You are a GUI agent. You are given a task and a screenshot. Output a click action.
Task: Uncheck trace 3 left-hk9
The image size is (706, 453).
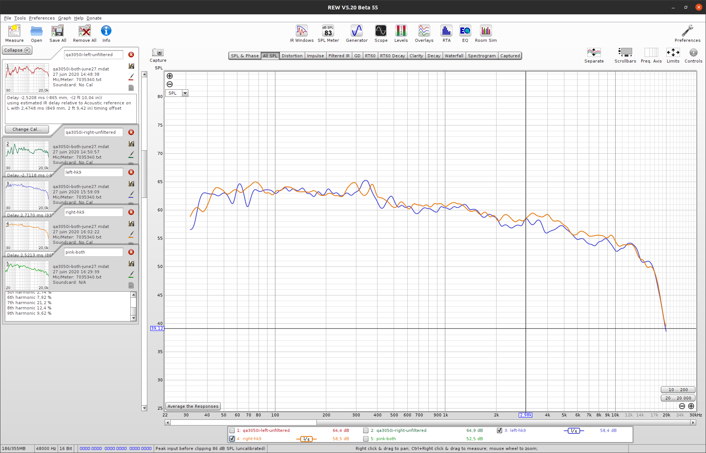[x=500, y=430]
